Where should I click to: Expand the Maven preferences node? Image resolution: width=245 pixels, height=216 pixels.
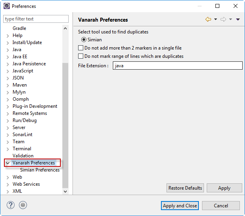[8, 85]
